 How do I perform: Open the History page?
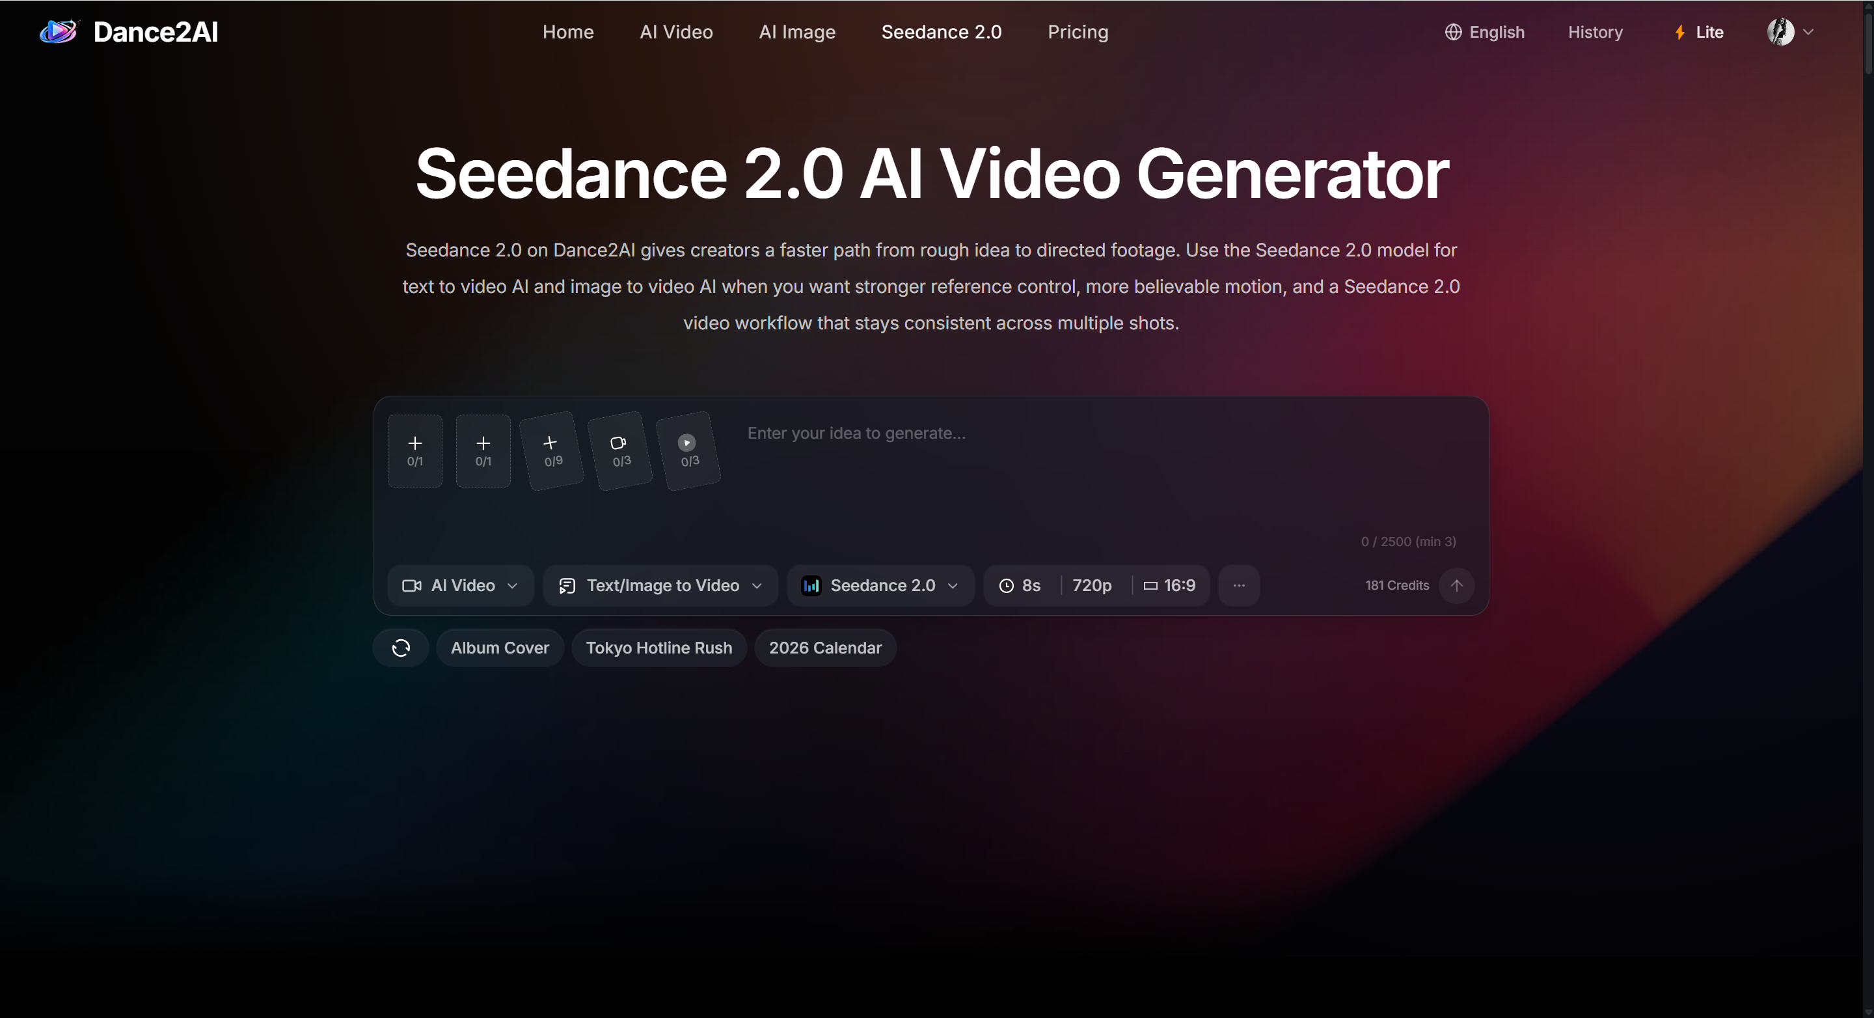(1596, 32)
